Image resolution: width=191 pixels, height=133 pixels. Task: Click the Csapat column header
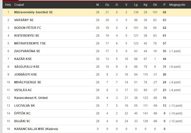(x=19, y=5)
